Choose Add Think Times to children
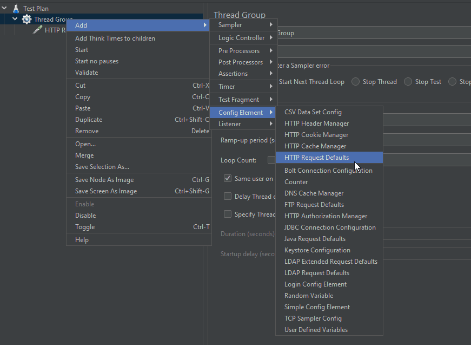 pyautogui.click(x=138, y=38)
